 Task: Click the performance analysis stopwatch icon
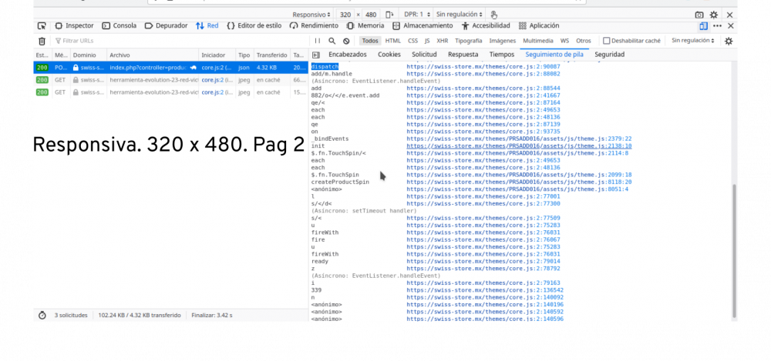(42, 316)
